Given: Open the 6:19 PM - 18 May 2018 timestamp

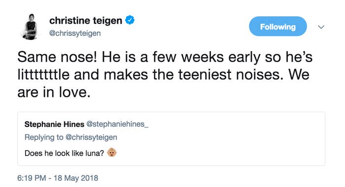Looking at the screenshot, I should click(58, 178).
